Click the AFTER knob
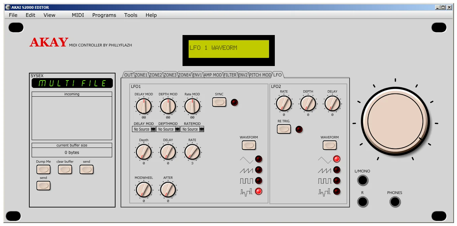The height and width of the screenshot is (226, 457). pos(168,190)
